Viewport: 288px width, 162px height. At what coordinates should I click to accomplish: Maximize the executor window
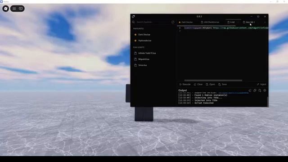[x=258, y=17]
